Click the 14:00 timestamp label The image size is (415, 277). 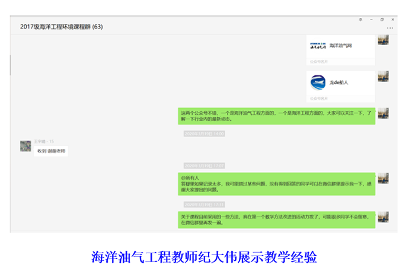205,133
